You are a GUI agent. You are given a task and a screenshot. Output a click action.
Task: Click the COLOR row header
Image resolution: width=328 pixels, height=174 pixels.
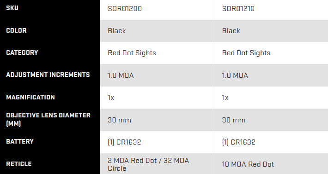(x=16, y=30)
